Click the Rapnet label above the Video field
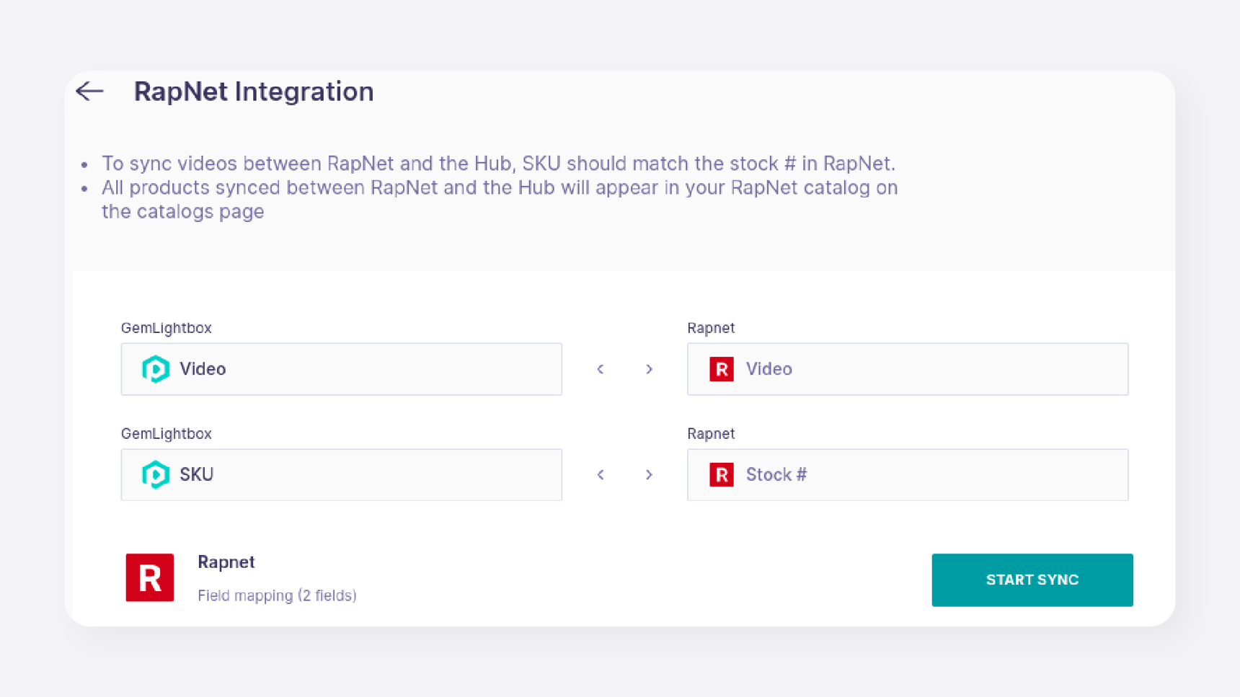 pyautogui.click(x=711, y=328)
